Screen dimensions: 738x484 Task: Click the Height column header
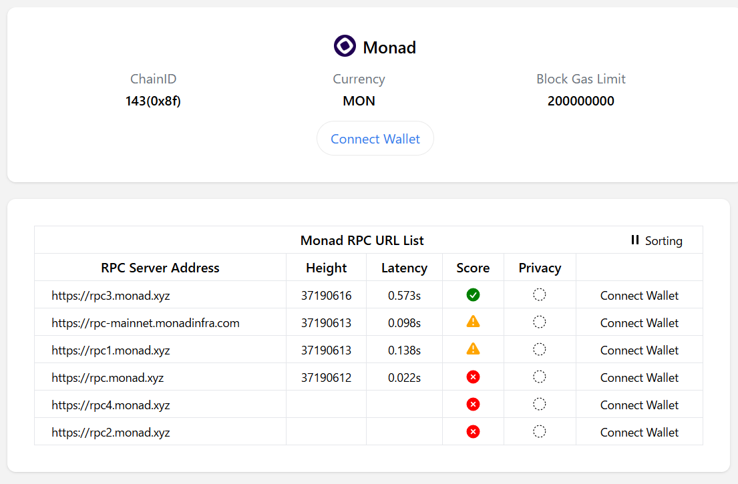326,268
